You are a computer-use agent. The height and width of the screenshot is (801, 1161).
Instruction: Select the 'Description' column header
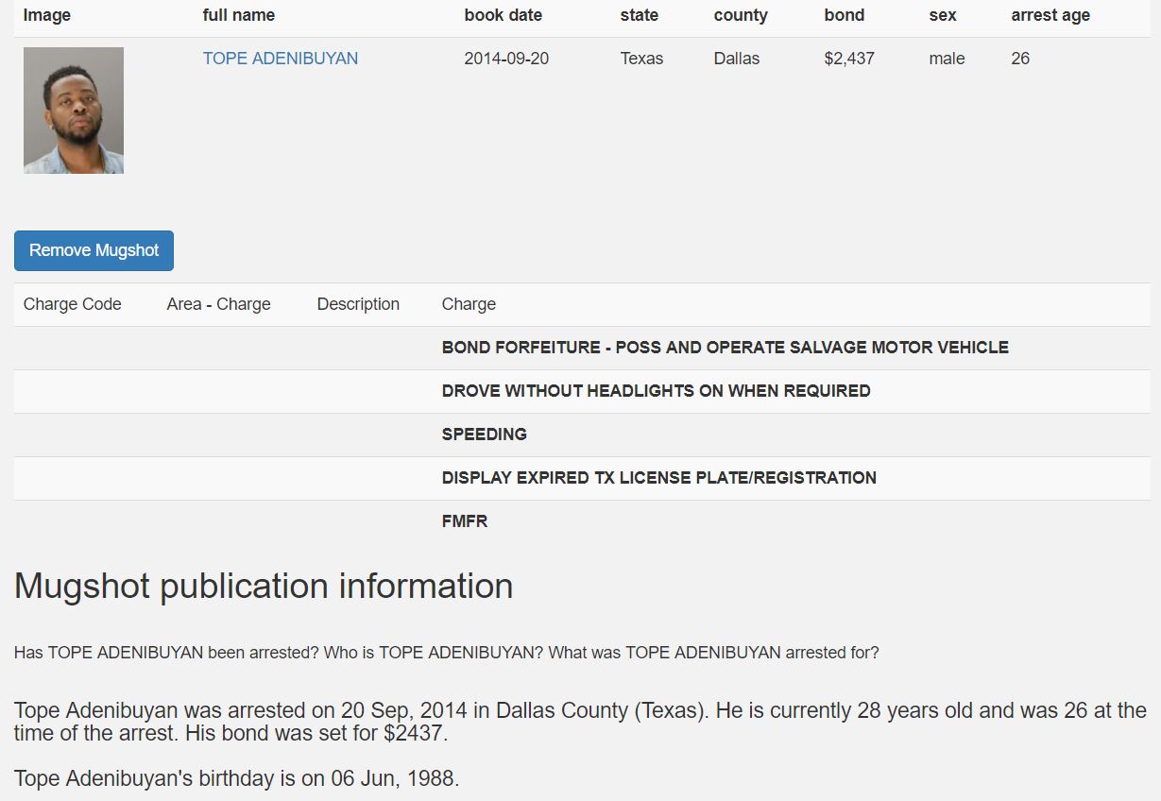coord(358,304)
